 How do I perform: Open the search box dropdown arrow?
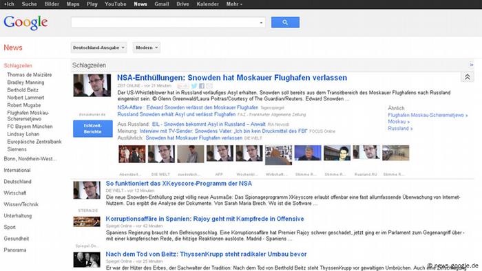[x=261, y=23]
